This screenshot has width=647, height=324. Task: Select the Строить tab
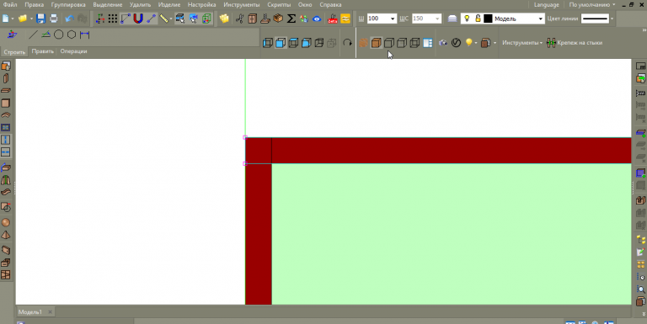coord(14,52)
